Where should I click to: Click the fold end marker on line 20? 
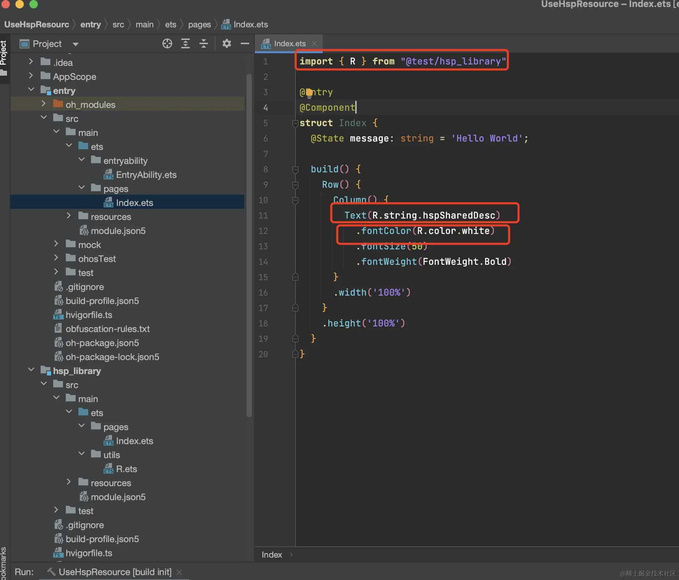295,354
